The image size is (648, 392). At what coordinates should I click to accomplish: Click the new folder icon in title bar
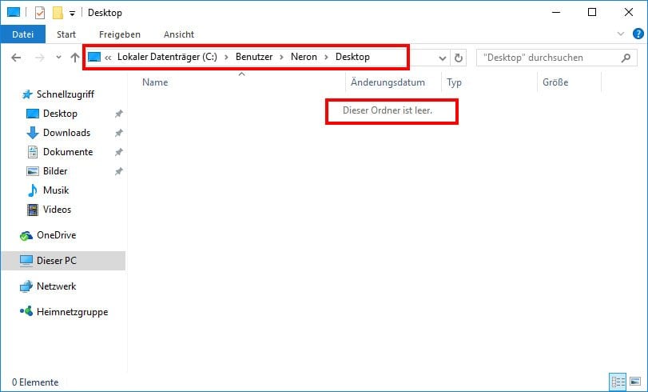pyautogui.click(x=58, y=12)
